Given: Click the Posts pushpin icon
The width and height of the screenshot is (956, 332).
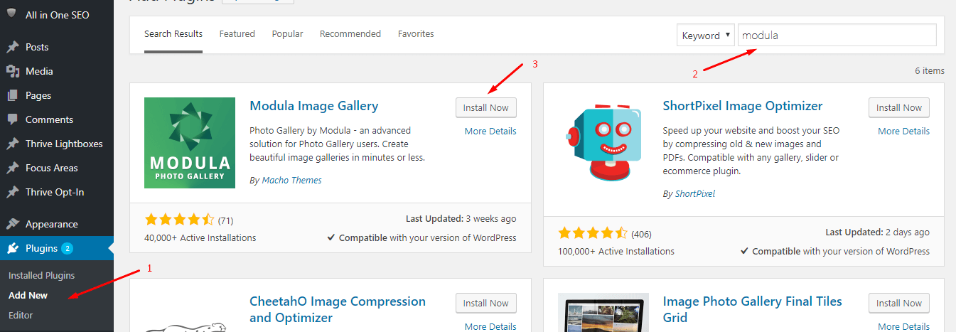Looking at the screenshot, I should point(12,47).
